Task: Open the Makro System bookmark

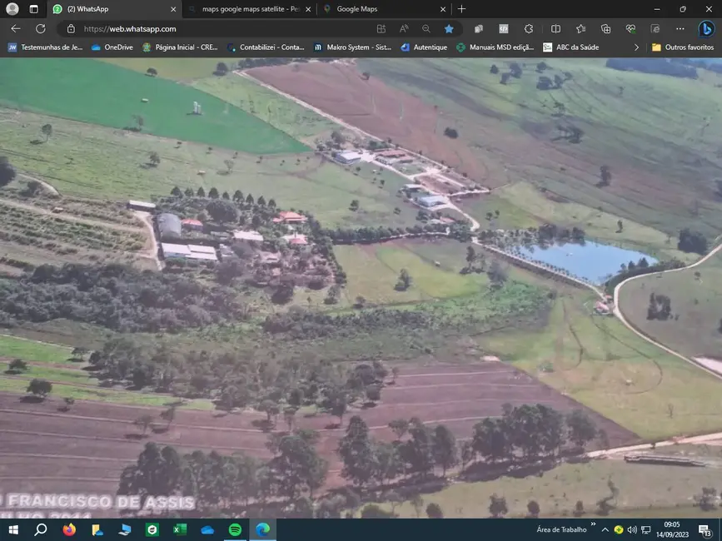Action: 353,47
